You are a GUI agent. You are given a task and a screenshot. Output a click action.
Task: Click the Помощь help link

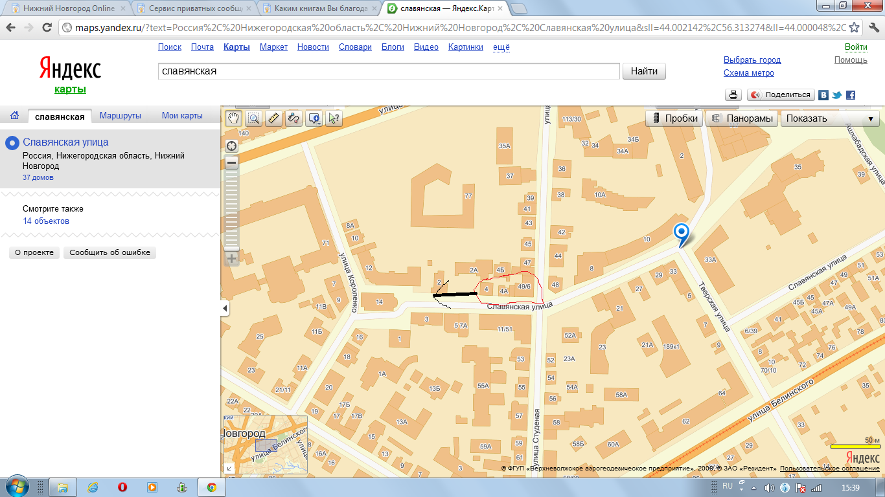(851, 60)
